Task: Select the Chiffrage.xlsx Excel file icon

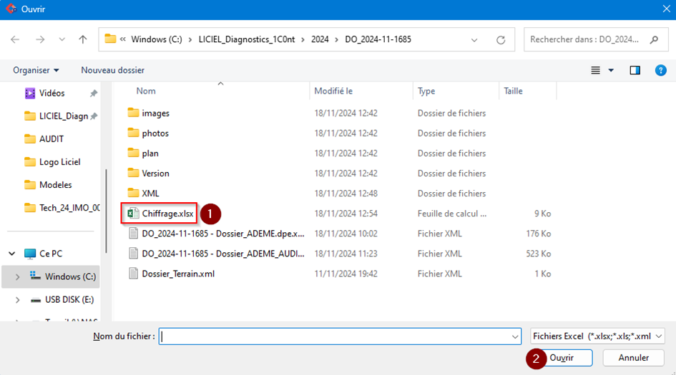Action: pos(133,213)
